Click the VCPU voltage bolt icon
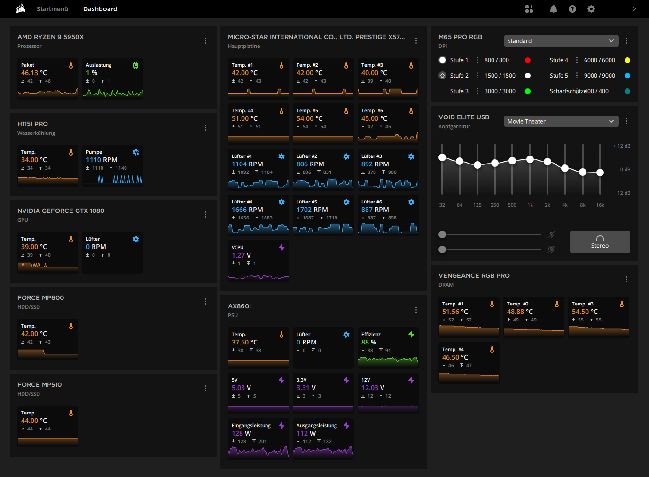This screenshot has height=477, width=649. pos(281,248)
